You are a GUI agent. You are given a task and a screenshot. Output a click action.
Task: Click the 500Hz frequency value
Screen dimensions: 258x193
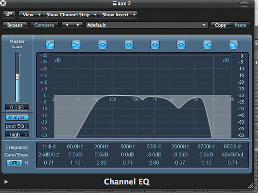(x=127, y=146)
